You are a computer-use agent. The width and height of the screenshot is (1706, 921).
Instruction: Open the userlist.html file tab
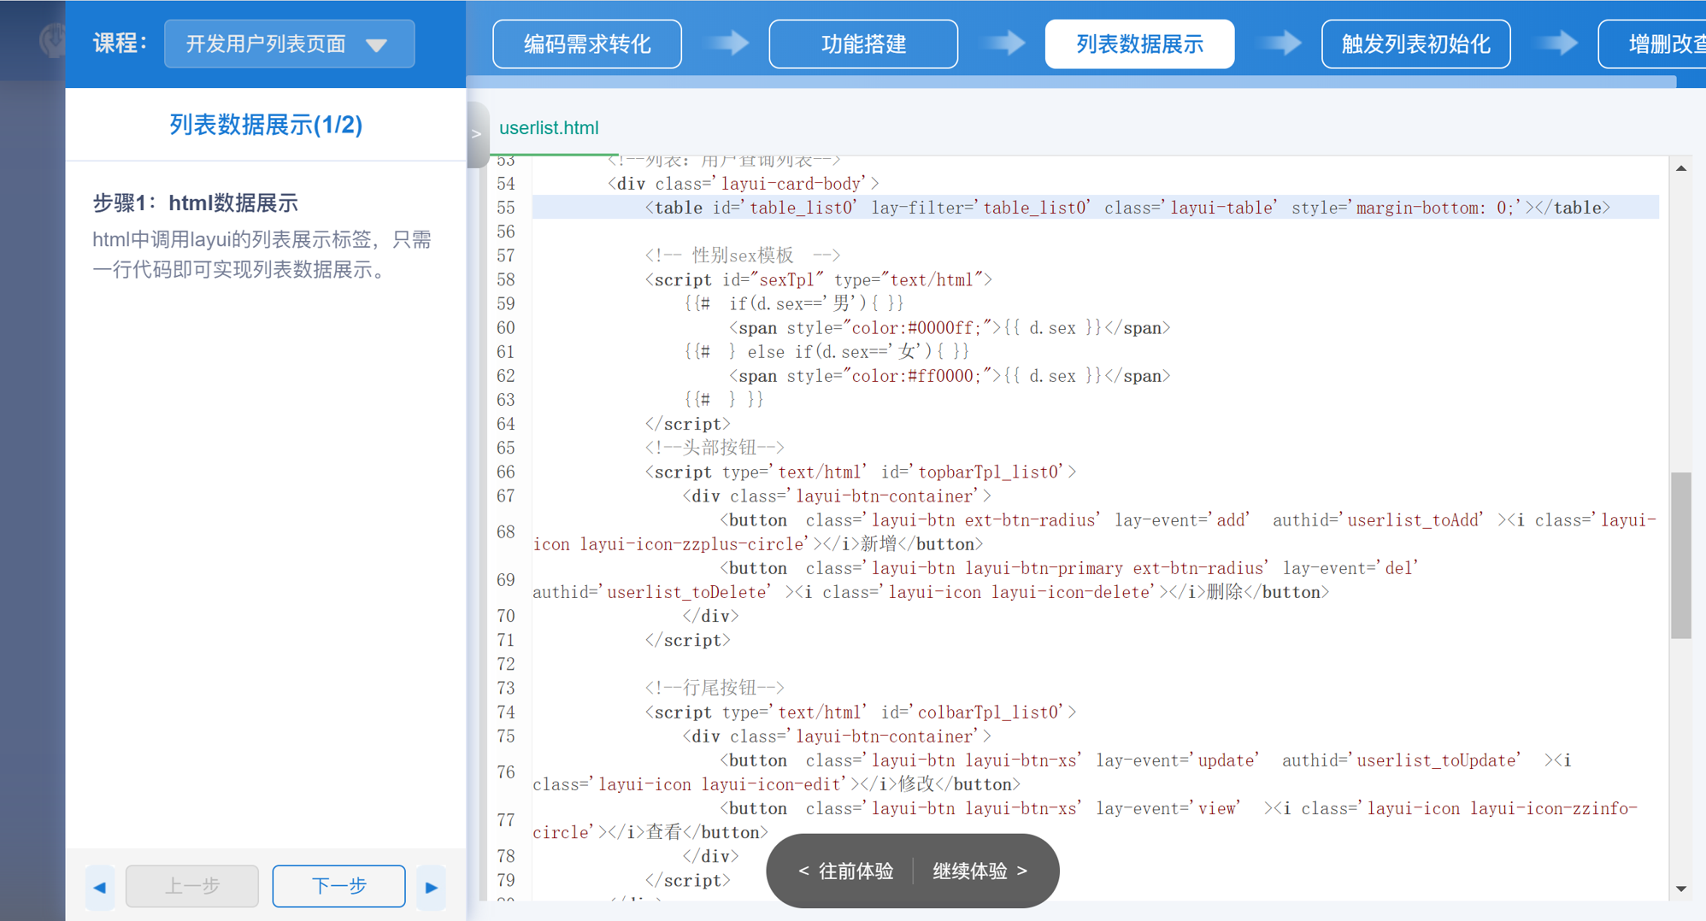pyautogui.click(x=549, y=128)
